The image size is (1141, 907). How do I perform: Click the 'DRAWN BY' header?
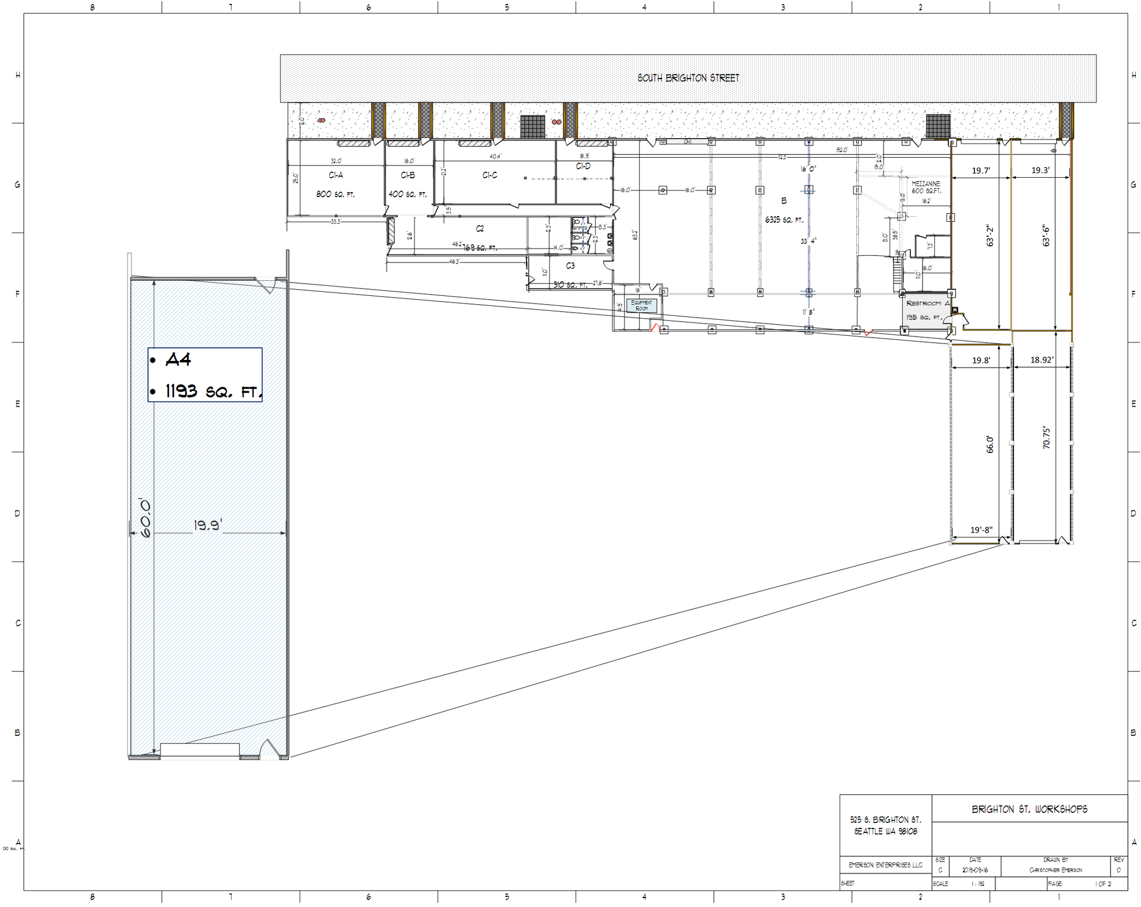1056,860
